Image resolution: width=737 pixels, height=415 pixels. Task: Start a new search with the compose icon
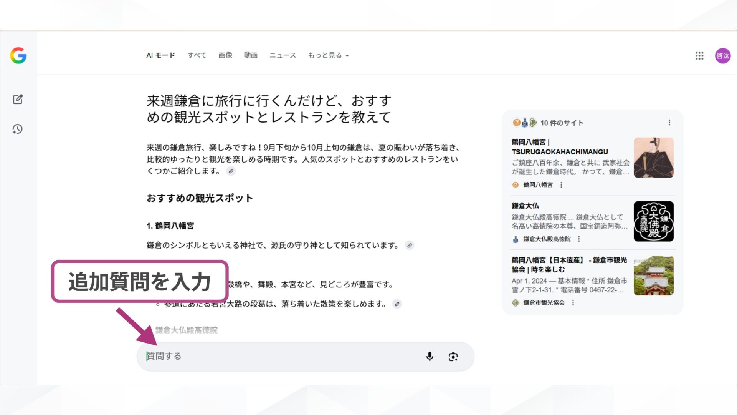[17, 99]
